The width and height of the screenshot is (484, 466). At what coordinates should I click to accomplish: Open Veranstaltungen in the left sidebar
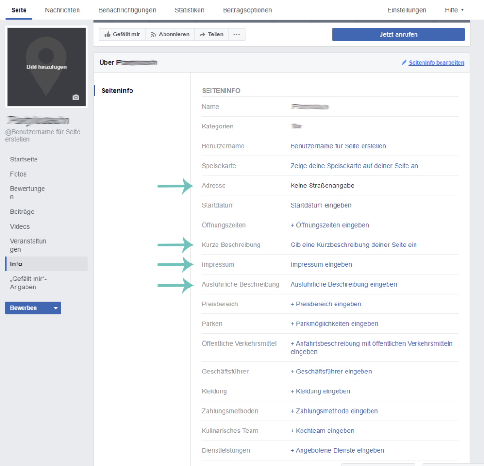click(28, 245)
